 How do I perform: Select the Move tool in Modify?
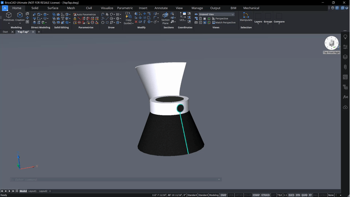coord(145,14)
